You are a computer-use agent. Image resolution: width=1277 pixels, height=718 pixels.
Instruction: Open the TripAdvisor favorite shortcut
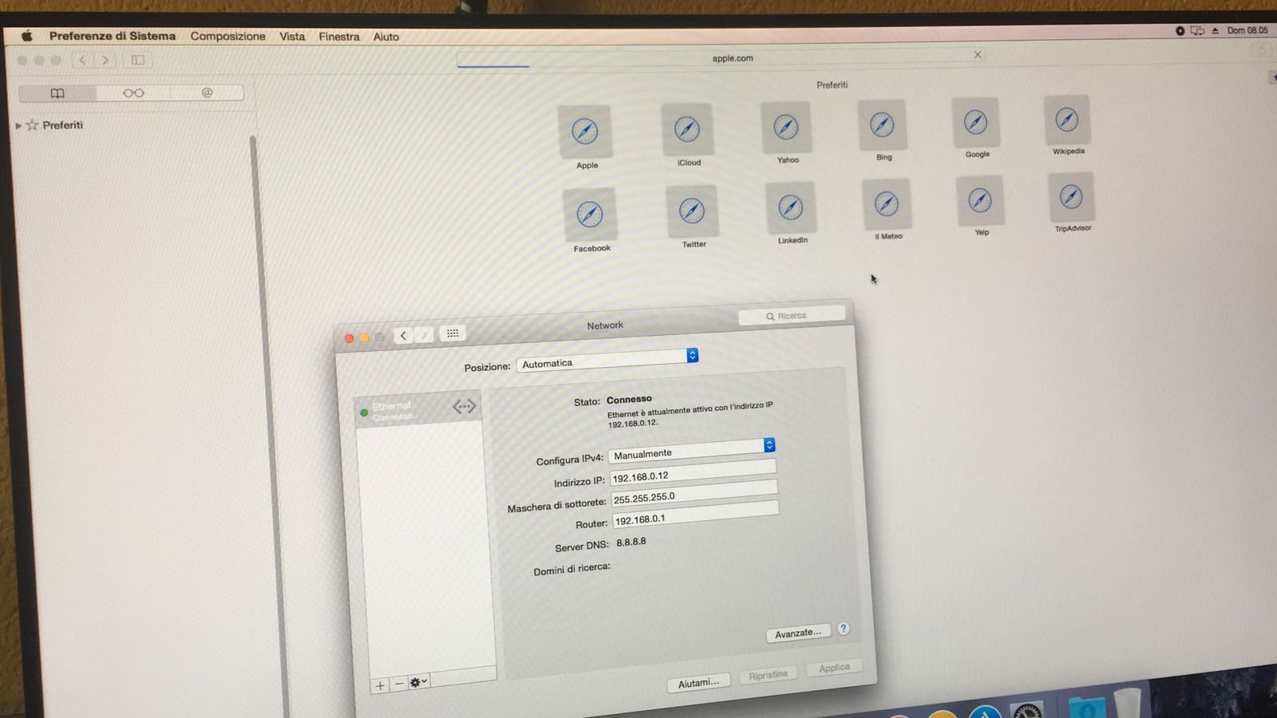coord(1071,197)
